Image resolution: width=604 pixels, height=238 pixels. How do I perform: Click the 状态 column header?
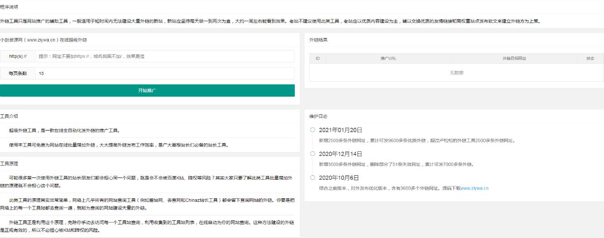point(590,59)
